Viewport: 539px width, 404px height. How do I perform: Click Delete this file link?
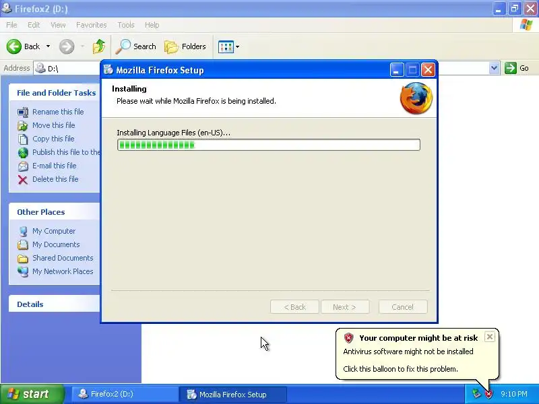tap(55, 179)
